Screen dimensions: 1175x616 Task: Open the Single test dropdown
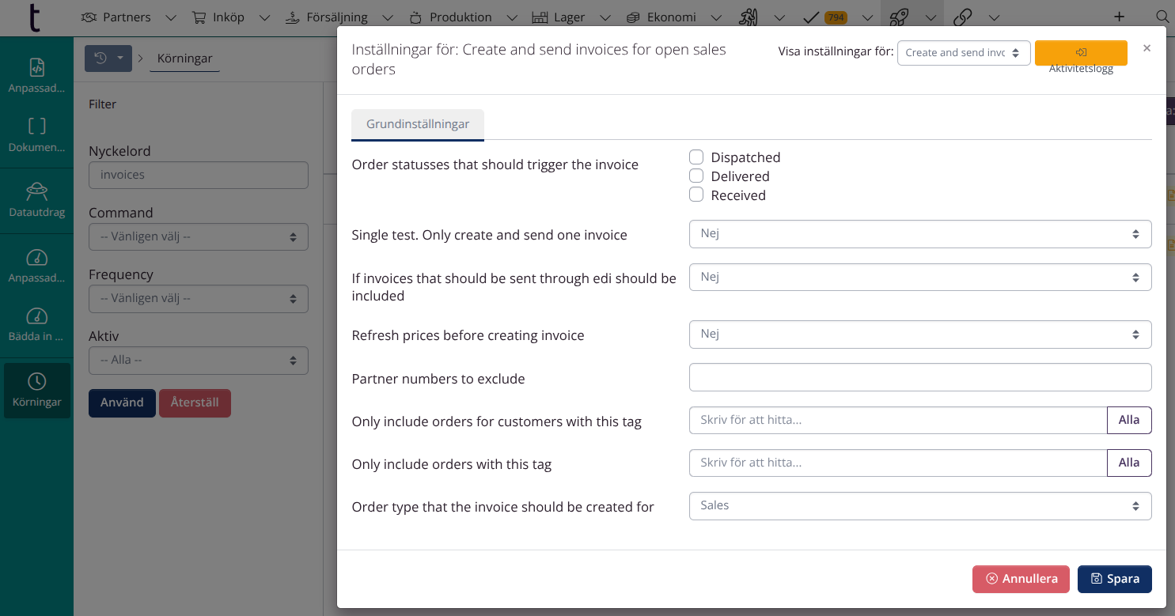point(919,234)
